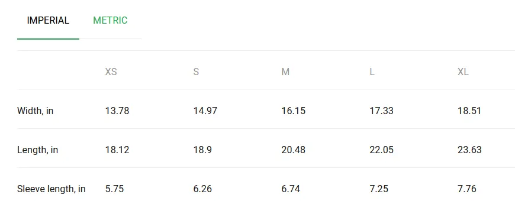Viewport: 515px width, 217px height.
Task: Click the XL length value 23.63
Action: (469, 150)
